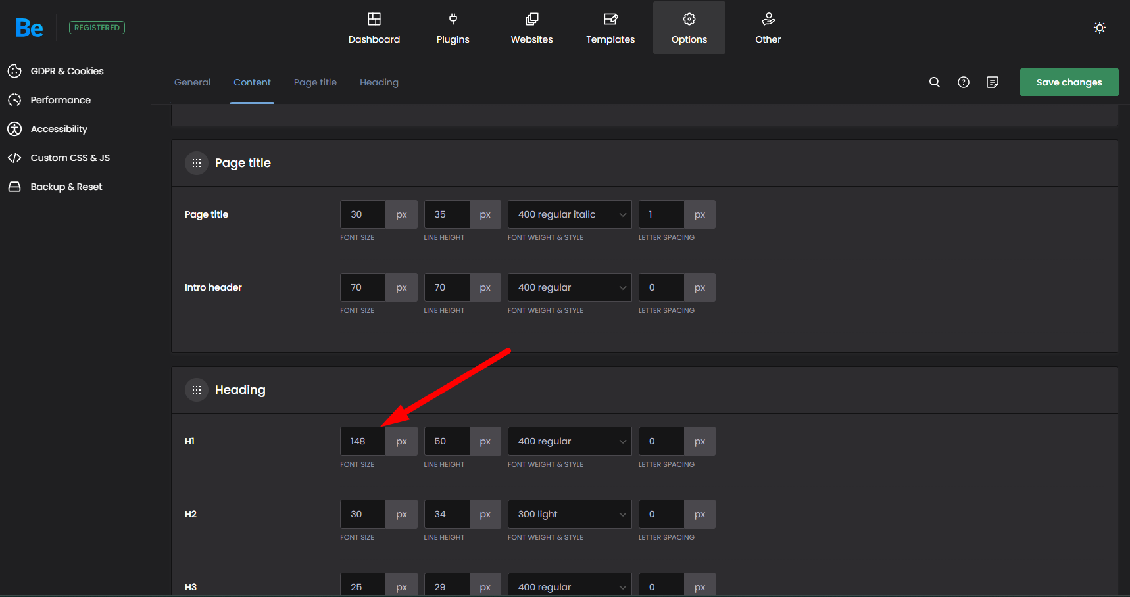Click the Heading section grid handle icon
The height and width of the screenshot is (597, 1130).
coord(197,390)
